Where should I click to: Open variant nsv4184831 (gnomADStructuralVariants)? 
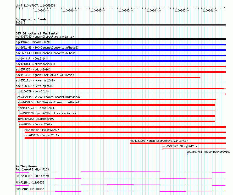pyautogui.click(x=45, y=75)
